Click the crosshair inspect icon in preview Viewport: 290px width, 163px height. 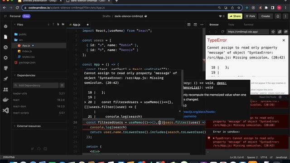[x=273, y=32]
